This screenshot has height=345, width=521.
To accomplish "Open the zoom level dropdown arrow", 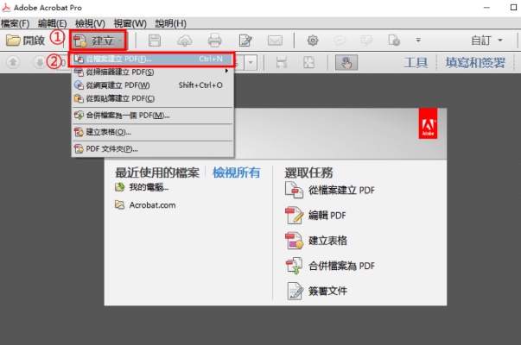I will 251,62.
